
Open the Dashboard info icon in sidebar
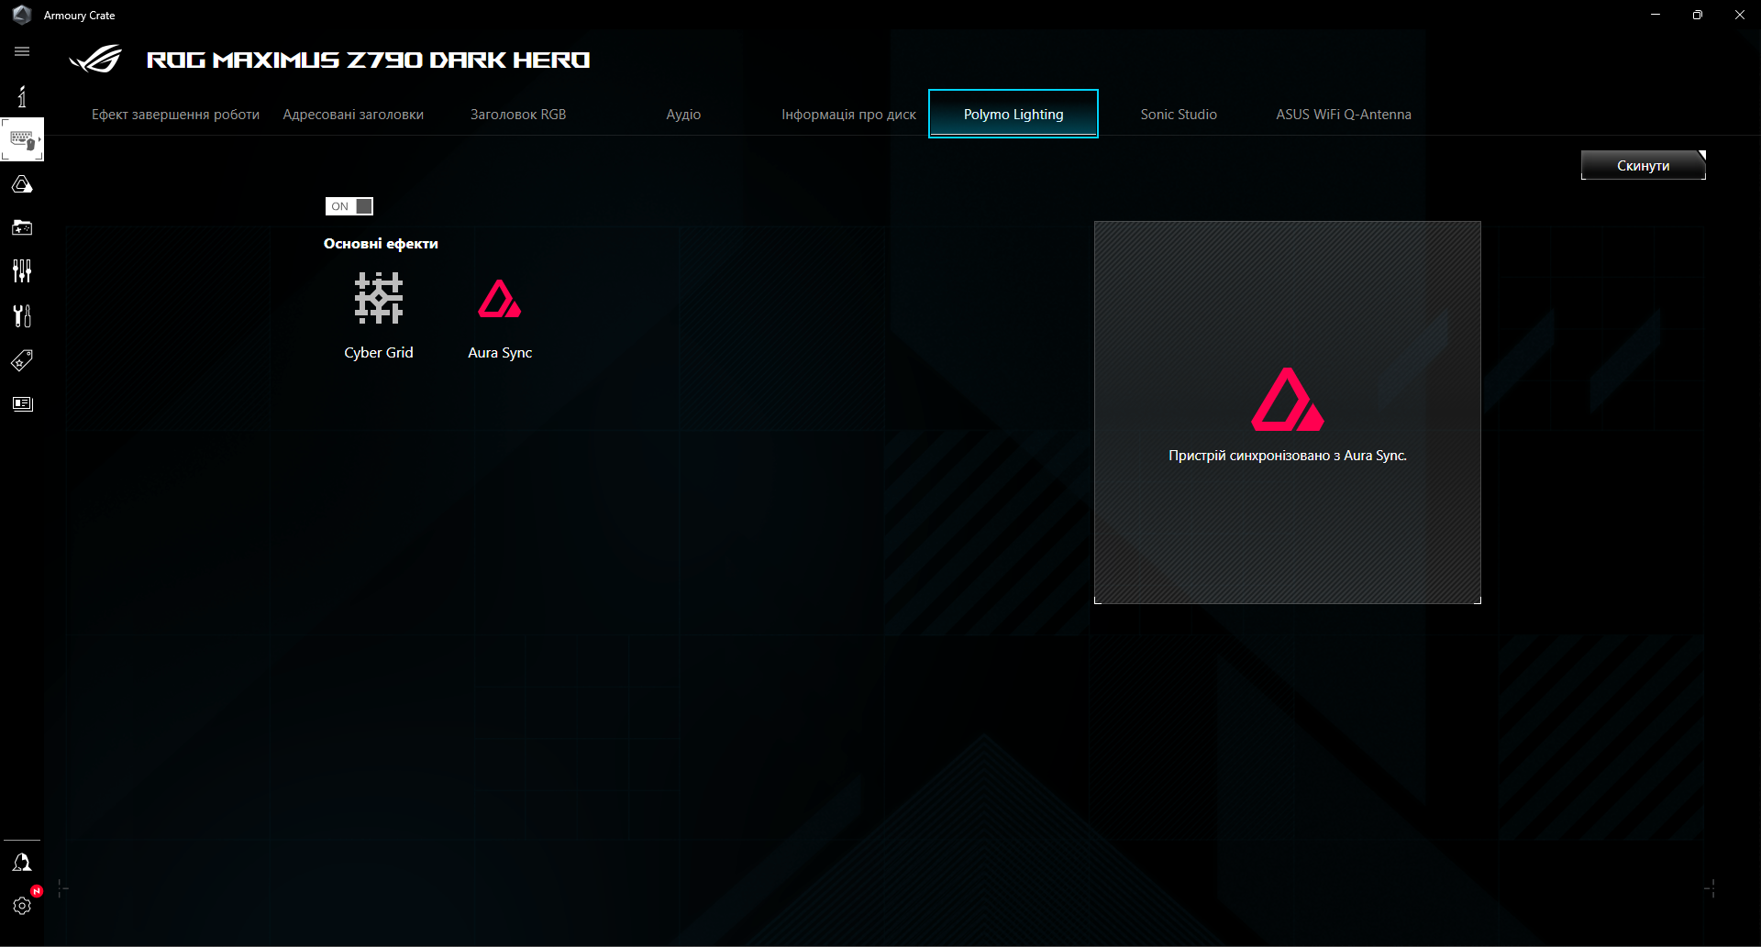[22, 95]
